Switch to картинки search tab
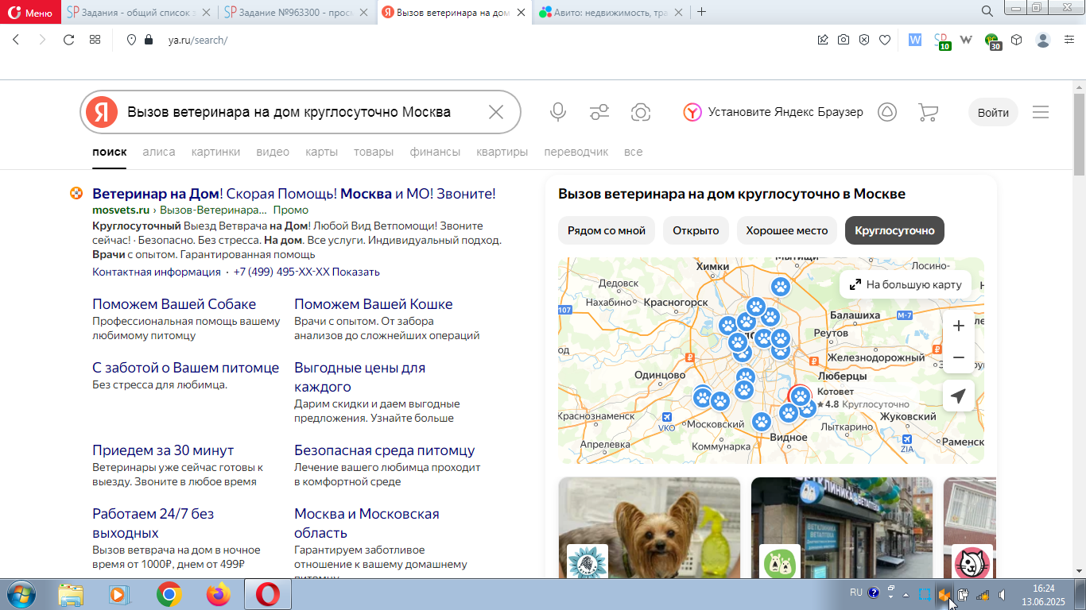 pos(215,152)
